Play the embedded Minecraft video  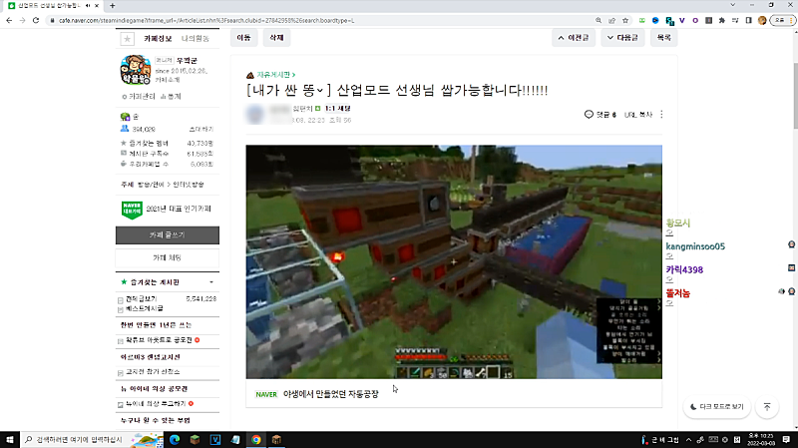(454, 261)
